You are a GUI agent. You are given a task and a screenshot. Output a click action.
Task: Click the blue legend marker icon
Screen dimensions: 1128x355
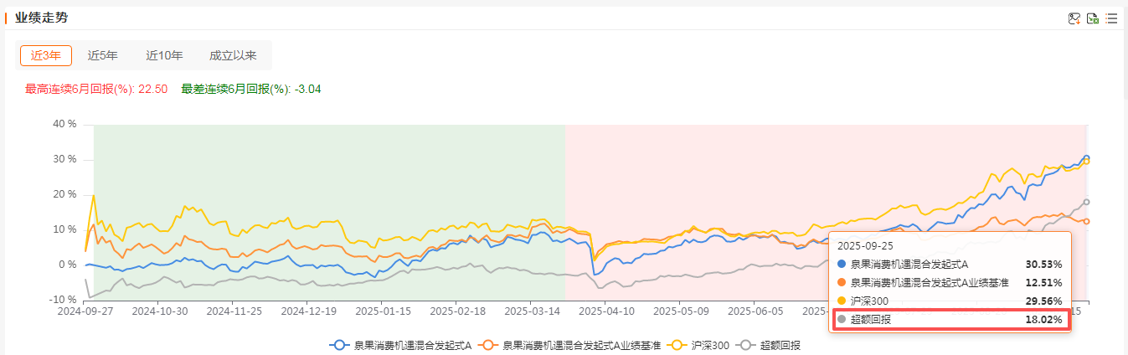click(x=339, y=345)
